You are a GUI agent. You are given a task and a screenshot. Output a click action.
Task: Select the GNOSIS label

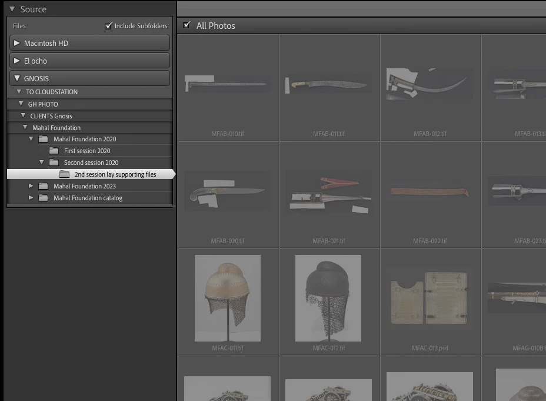pos(36,79)
